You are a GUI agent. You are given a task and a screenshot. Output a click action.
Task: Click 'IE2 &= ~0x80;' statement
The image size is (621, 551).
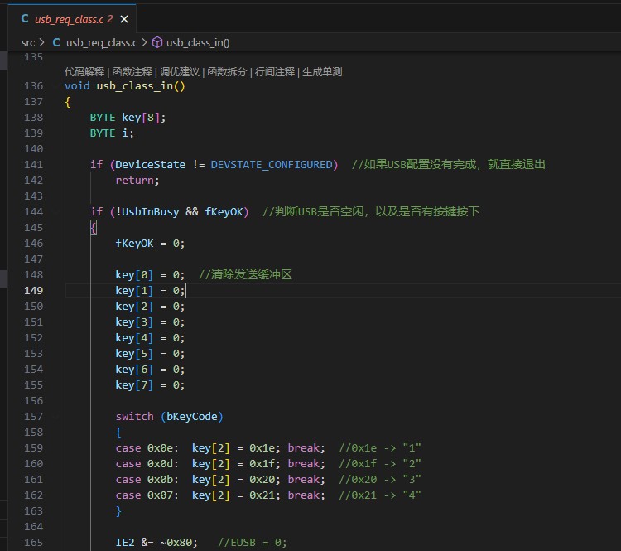pyautogui.click(x=156, y=542)
